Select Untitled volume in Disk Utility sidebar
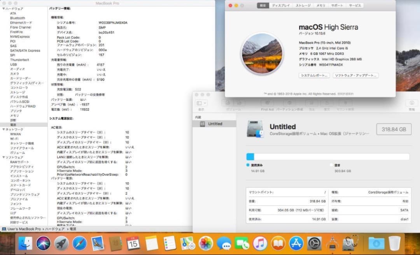Viewport: 420px width, 255px height. pos(214,124)
